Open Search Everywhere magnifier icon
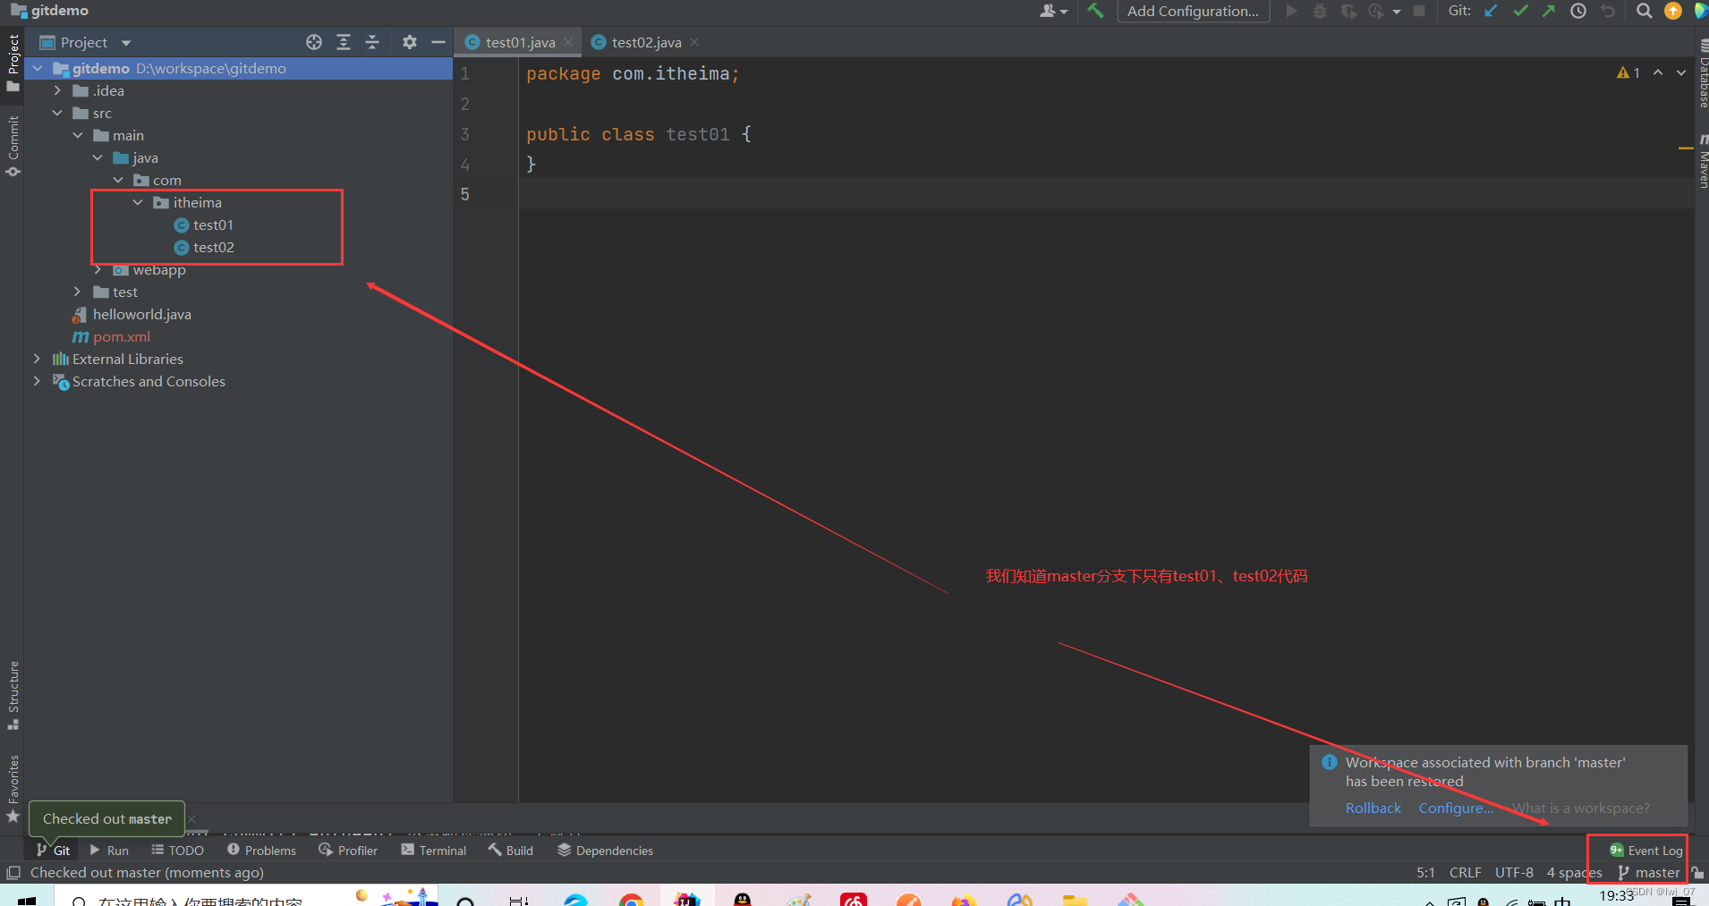1709x906 pixels. pyautogui.click(x=1644, y=11)
